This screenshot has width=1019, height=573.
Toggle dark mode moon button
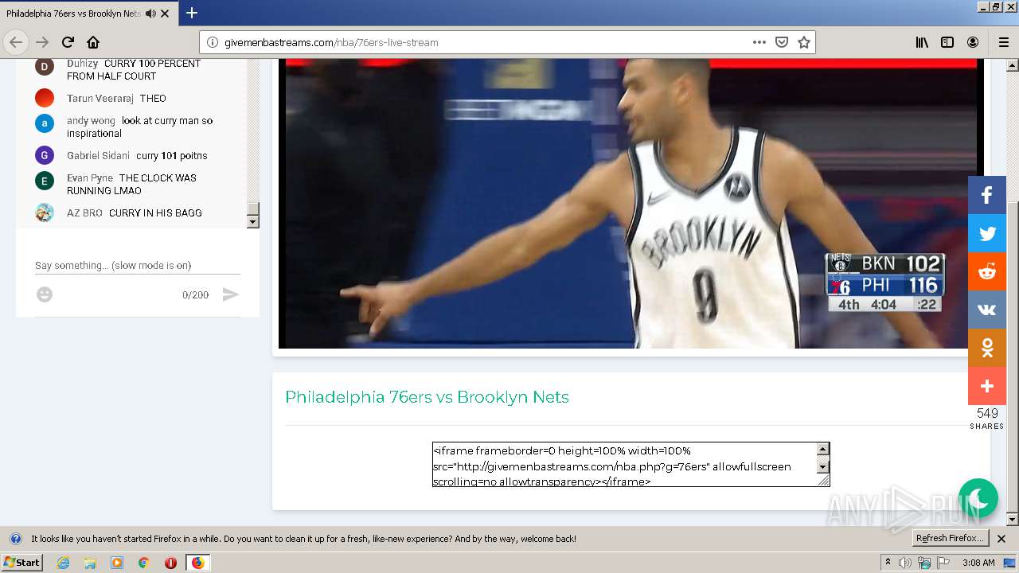coord(978,498)
